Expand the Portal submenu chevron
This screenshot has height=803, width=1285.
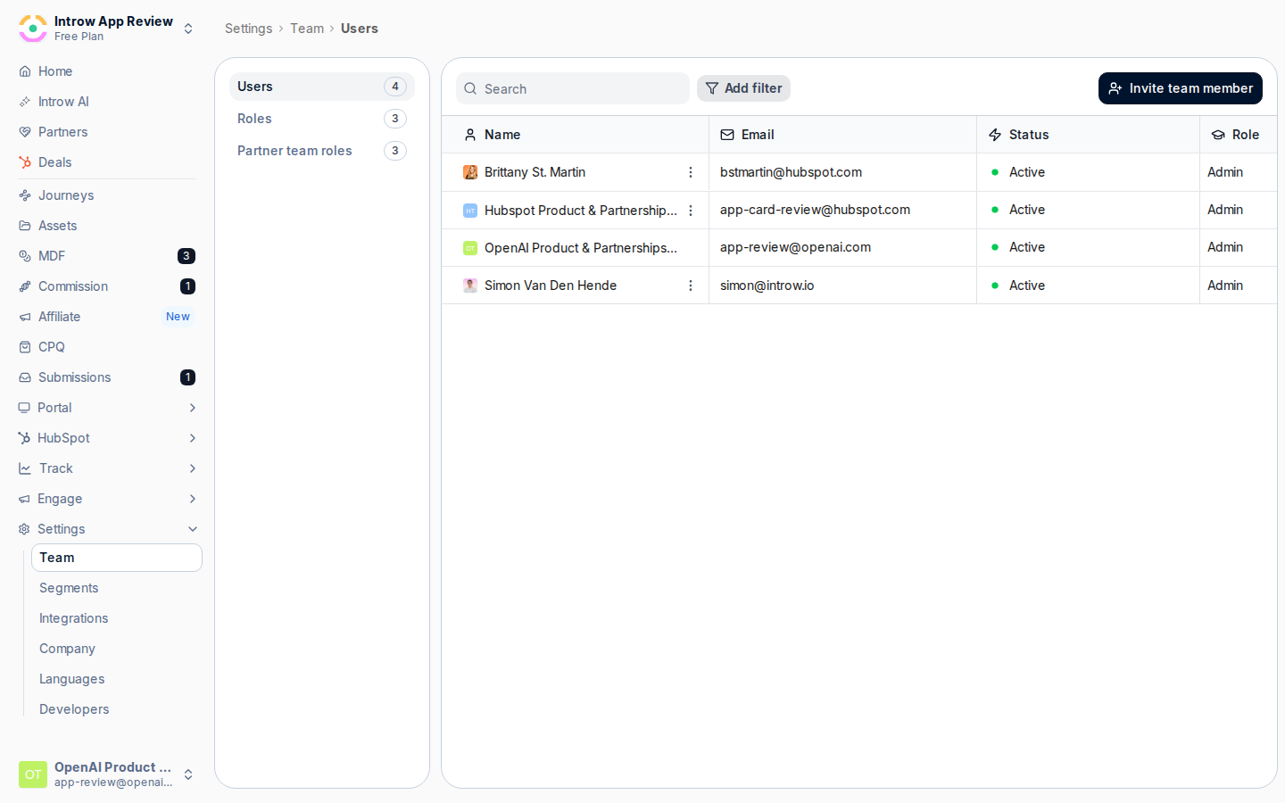point(193,408)
